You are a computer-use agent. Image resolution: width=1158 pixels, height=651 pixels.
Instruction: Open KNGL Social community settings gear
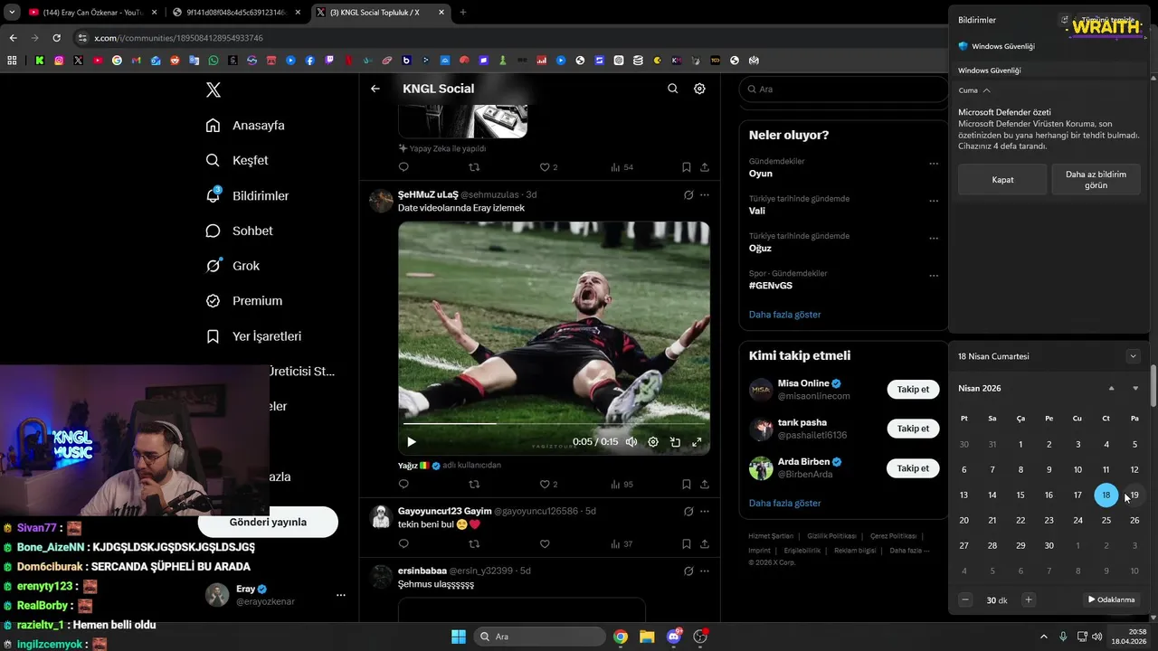click(x=699, y=89)
